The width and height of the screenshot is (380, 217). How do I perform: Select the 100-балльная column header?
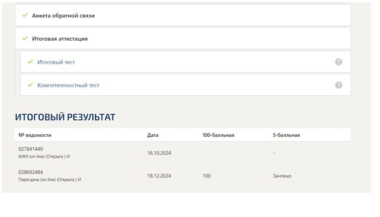click(x=218, y=135)
